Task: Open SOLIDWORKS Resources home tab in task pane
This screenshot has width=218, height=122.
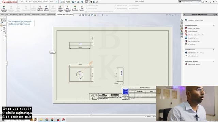Action: tap(182, 20)
